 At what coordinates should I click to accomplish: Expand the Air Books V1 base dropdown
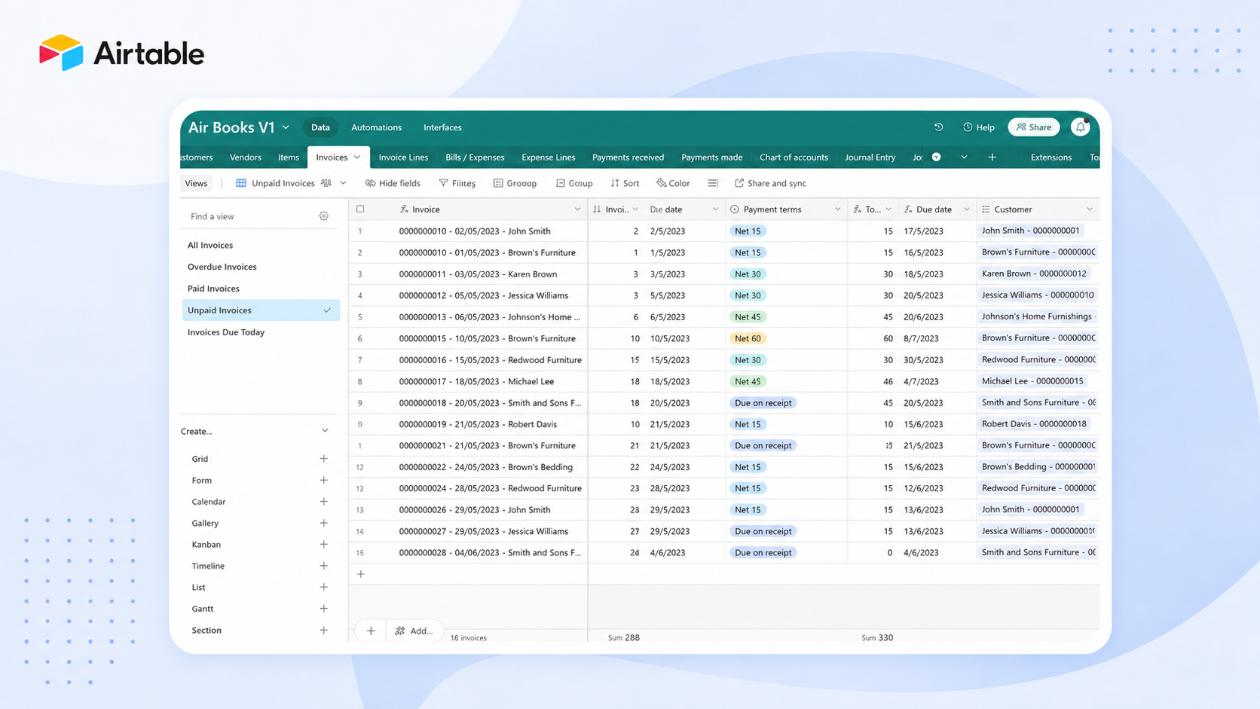tap(286, 127)
